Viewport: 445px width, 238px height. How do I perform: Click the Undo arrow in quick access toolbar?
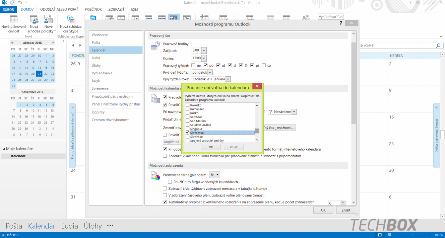coord(20,3)
